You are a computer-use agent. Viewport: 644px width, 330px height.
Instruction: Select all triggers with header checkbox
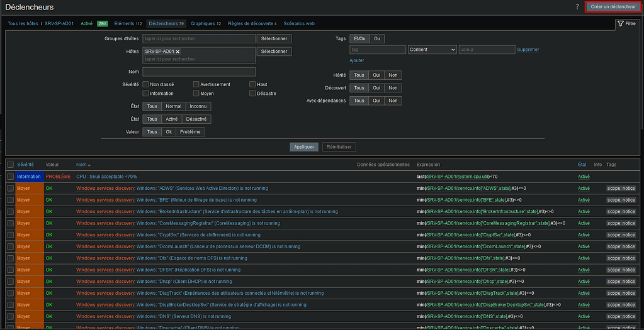click(10, 165)
